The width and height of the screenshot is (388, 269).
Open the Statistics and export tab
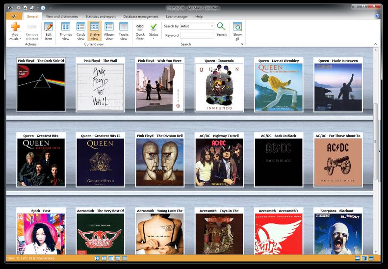click(101, 17)
